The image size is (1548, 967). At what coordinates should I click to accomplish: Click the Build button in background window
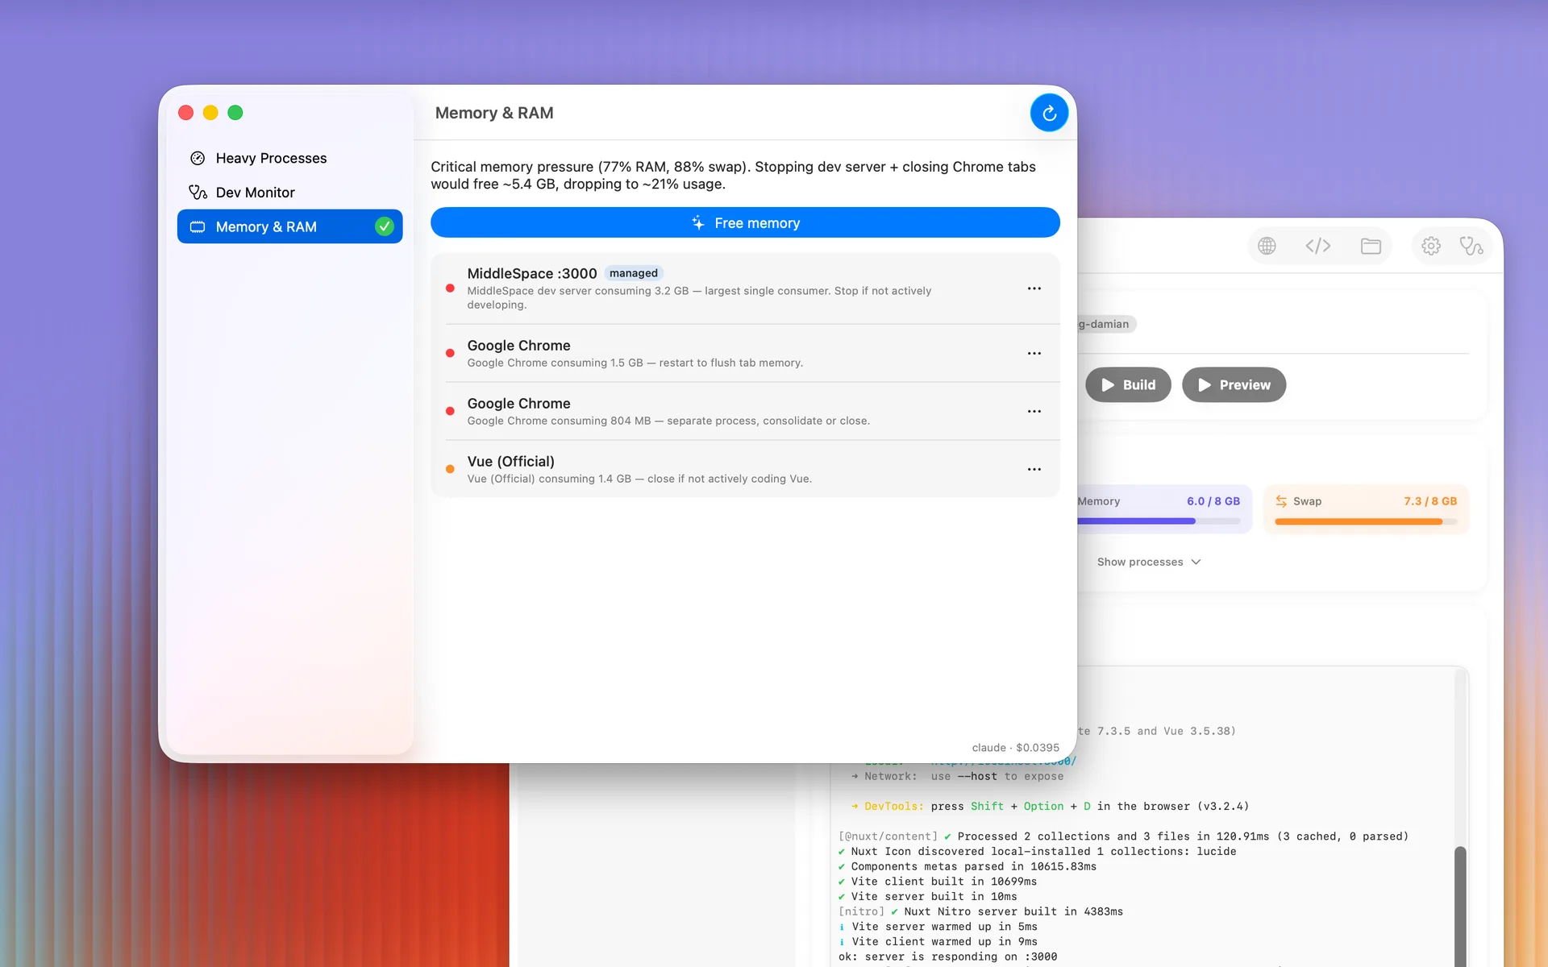[x=1128, y=384]
